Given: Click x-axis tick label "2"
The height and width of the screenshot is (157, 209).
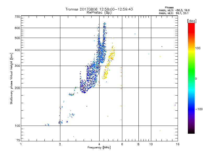Looking at the screenshot, I should 60,144.
